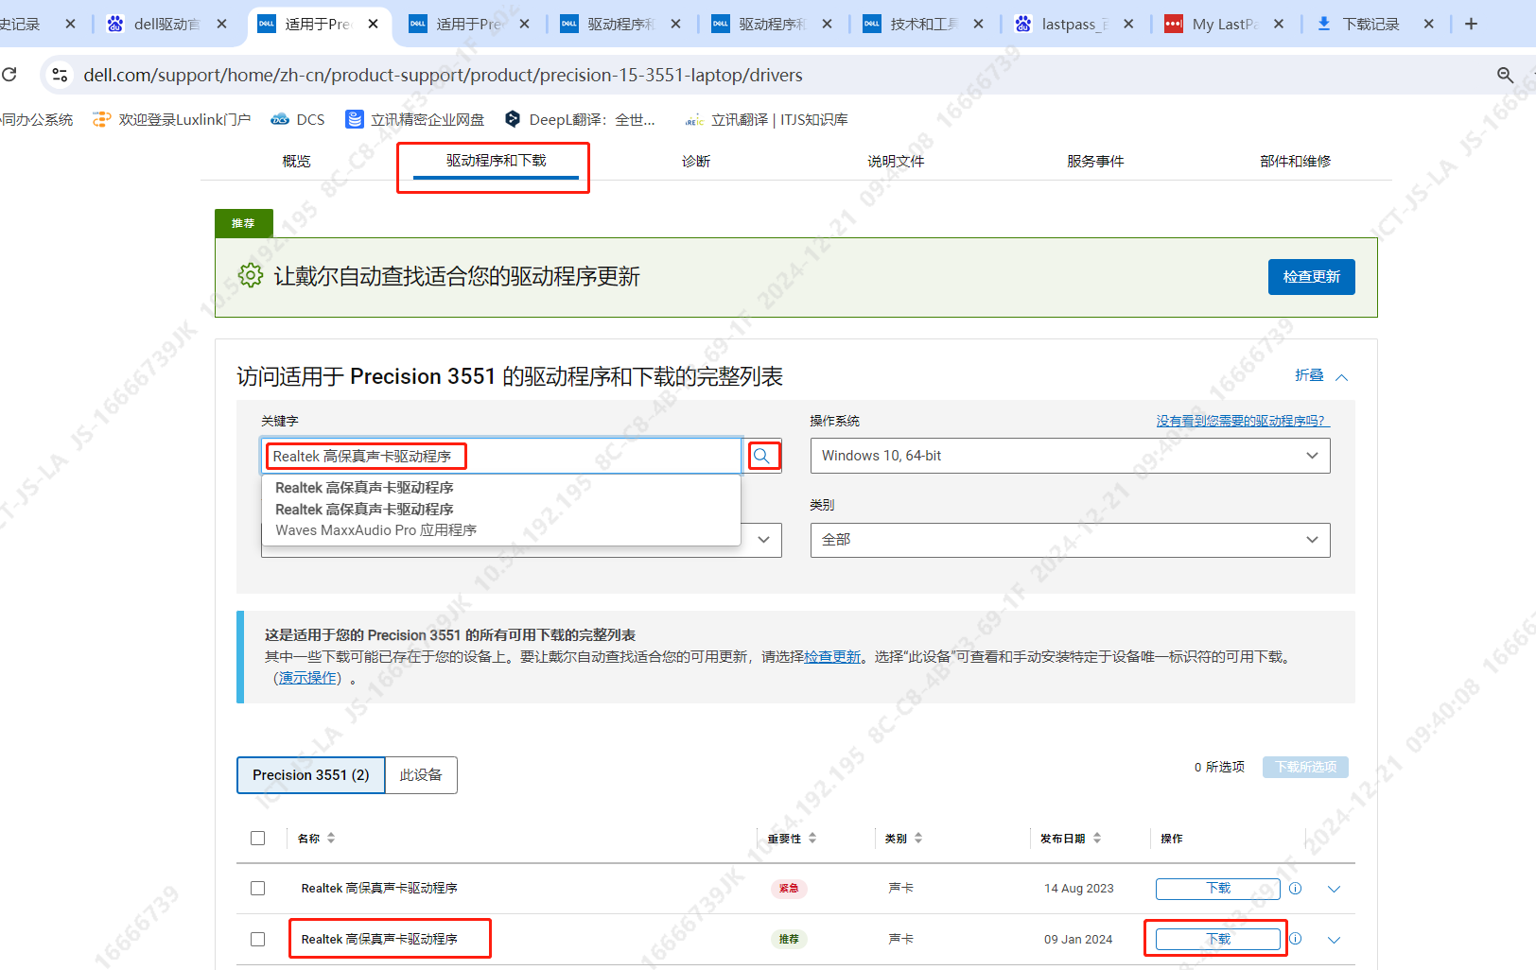Close the dell驱动官 browser tab
1536x970 pixels.
pos(222,24)
